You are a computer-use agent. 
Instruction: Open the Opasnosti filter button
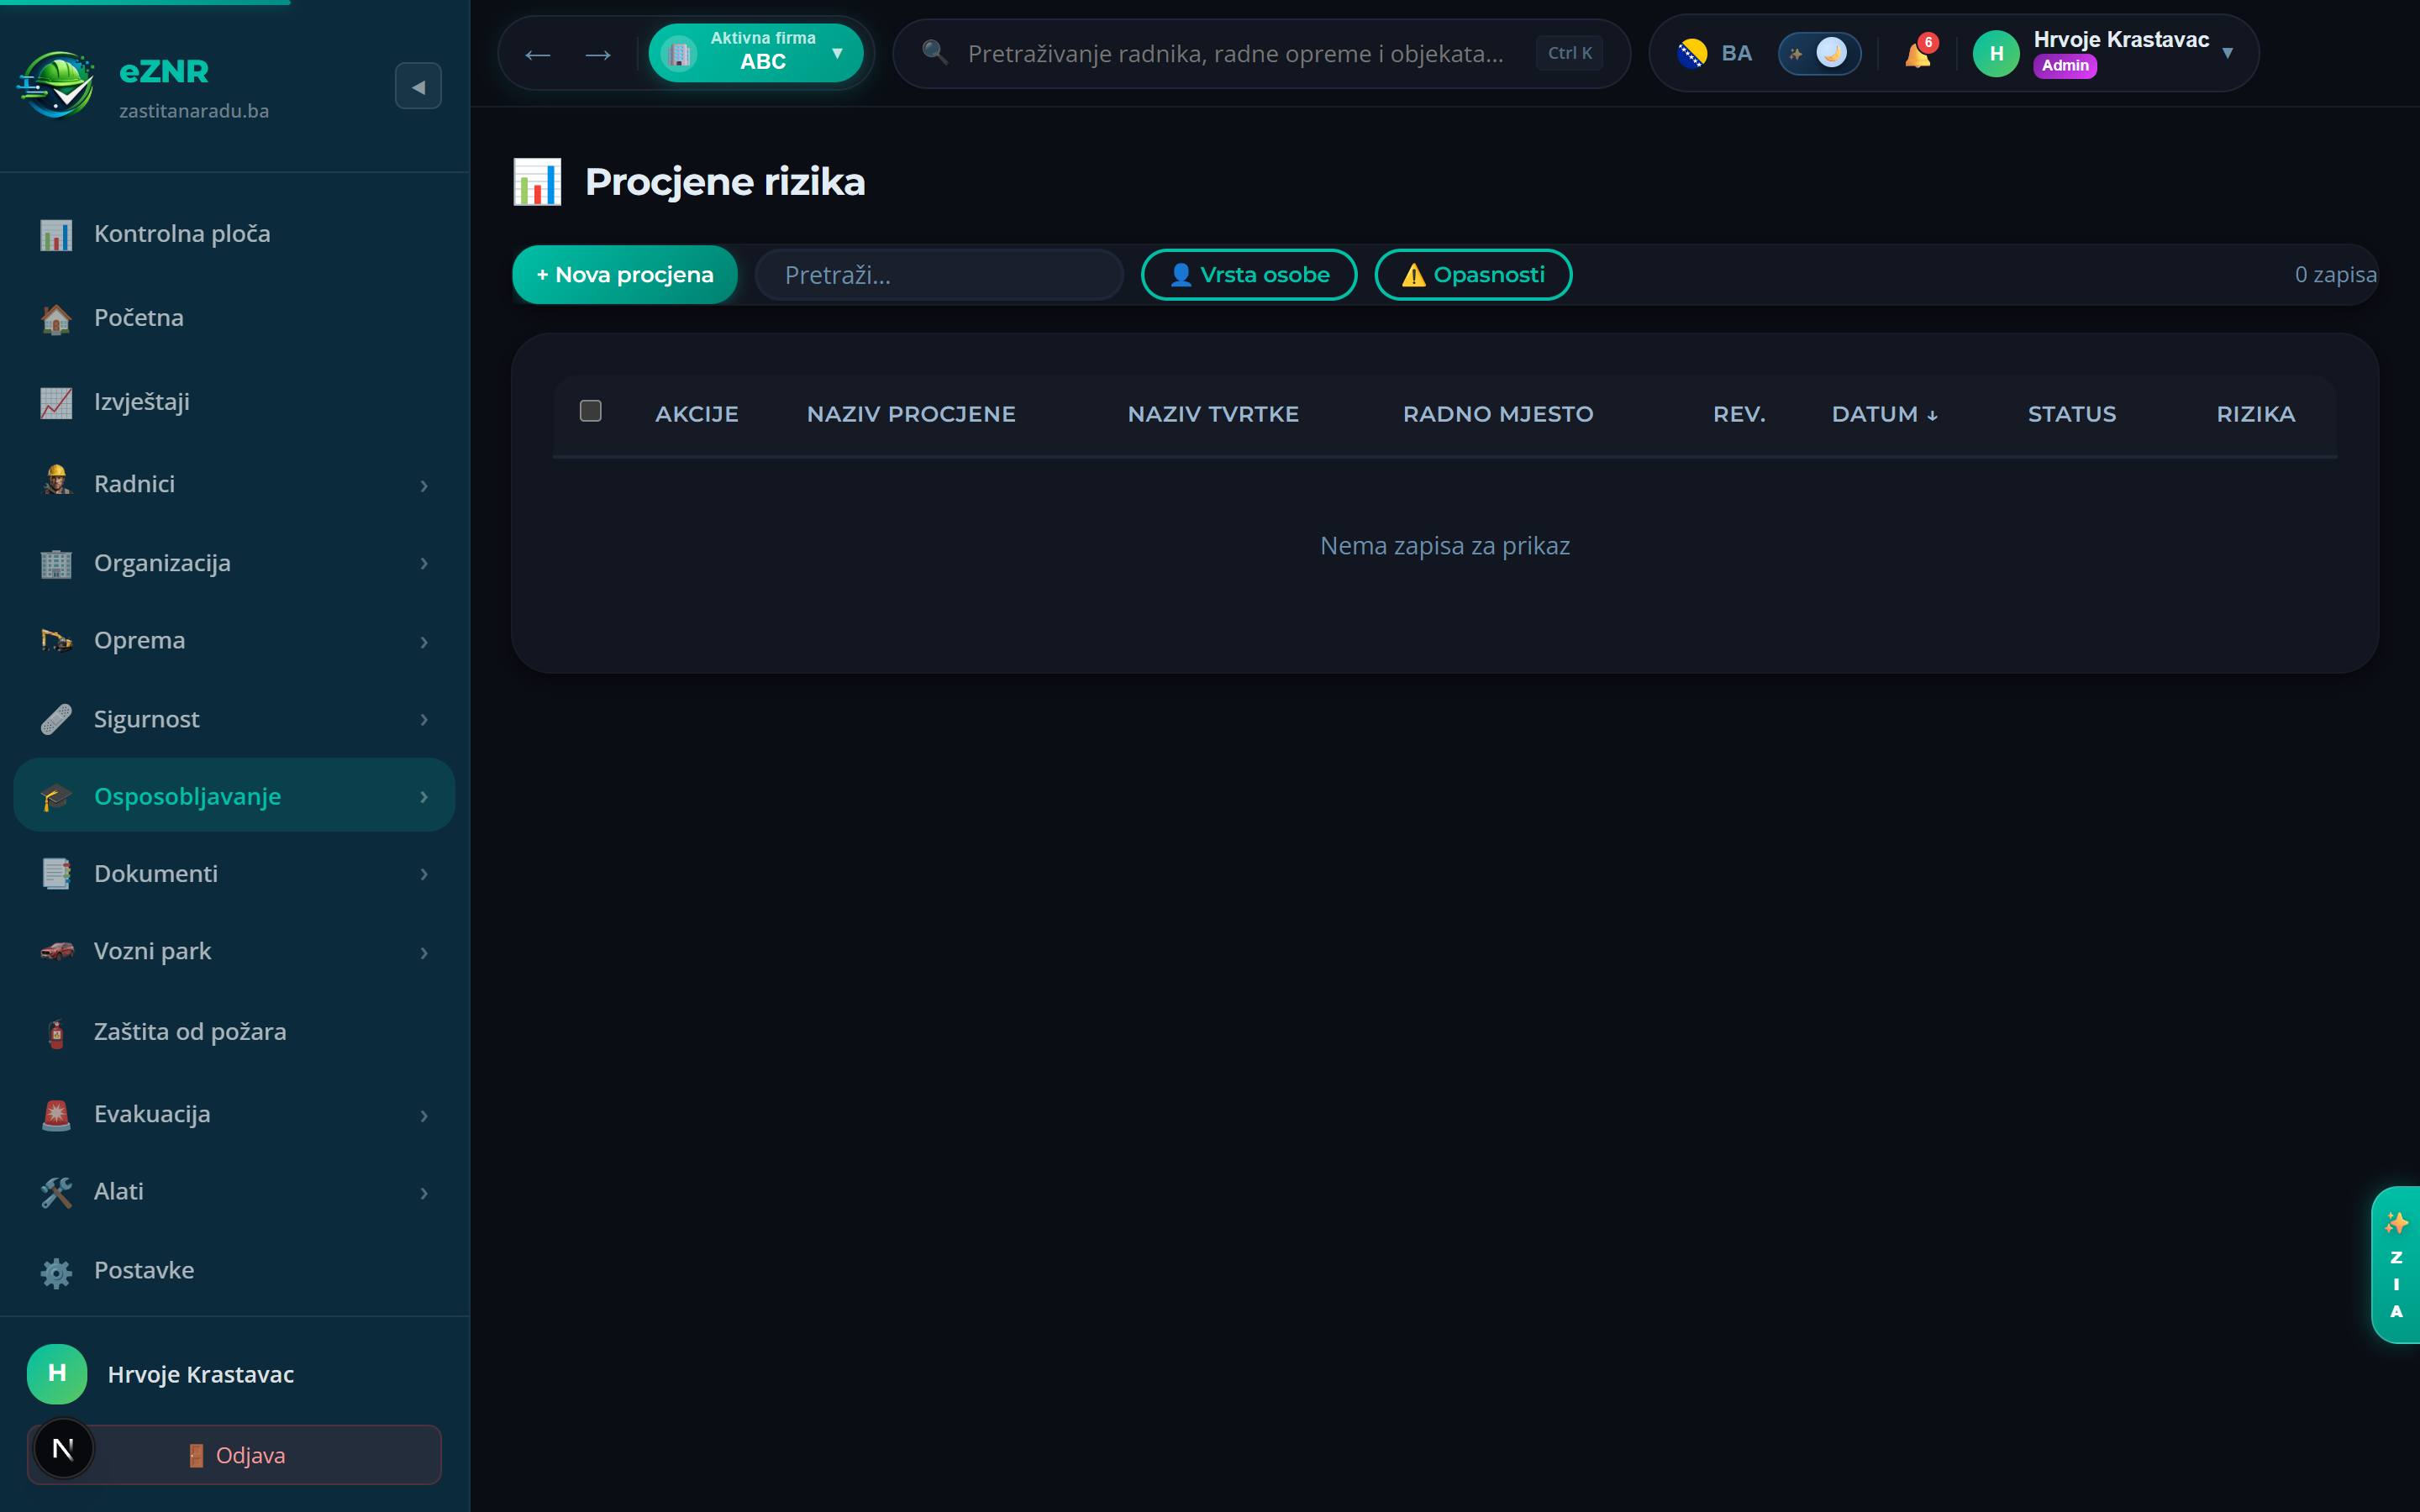pos(1473,275)
